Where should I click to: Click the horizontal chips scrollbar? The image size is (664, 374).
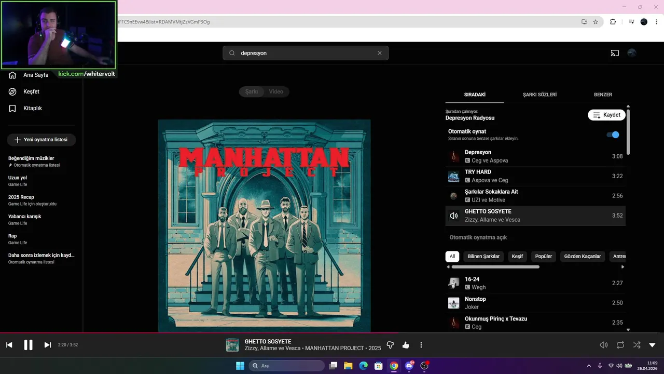[x=495, y=267]
